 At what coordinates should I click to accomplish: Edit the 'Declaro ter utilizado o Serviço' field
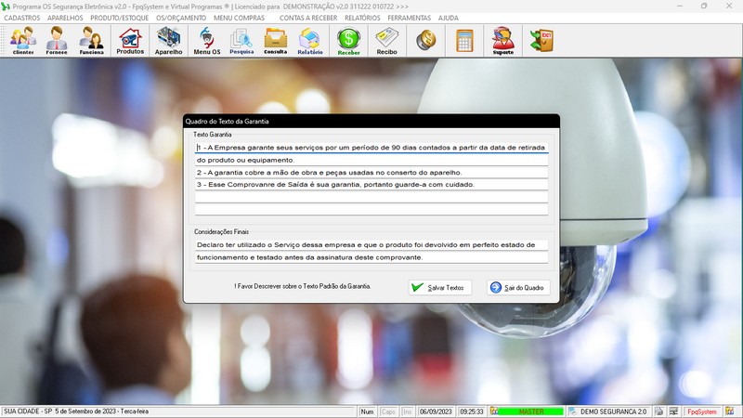coord(371,245)
